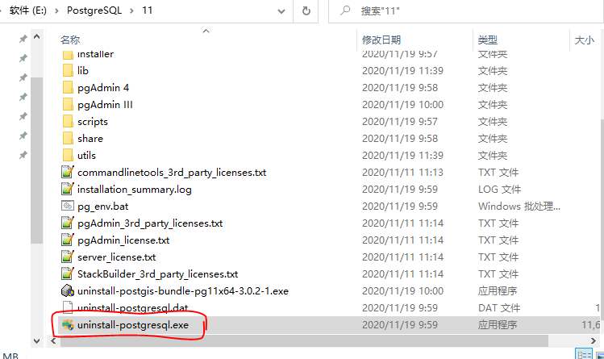The height and width of the screenshot is (359, 604).
Task: Click the scripts folder icon
Action: click(x=68, y=121)
